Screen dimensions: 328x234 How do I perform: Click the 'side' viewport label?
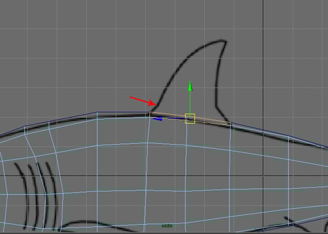point(167,226)
